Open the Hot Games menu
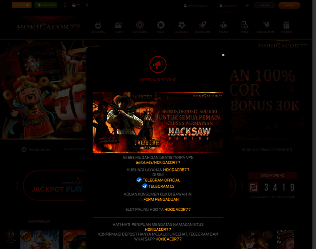Image resolution: width=316 pixels, height=249 pixels. click(x=98, y=27)
